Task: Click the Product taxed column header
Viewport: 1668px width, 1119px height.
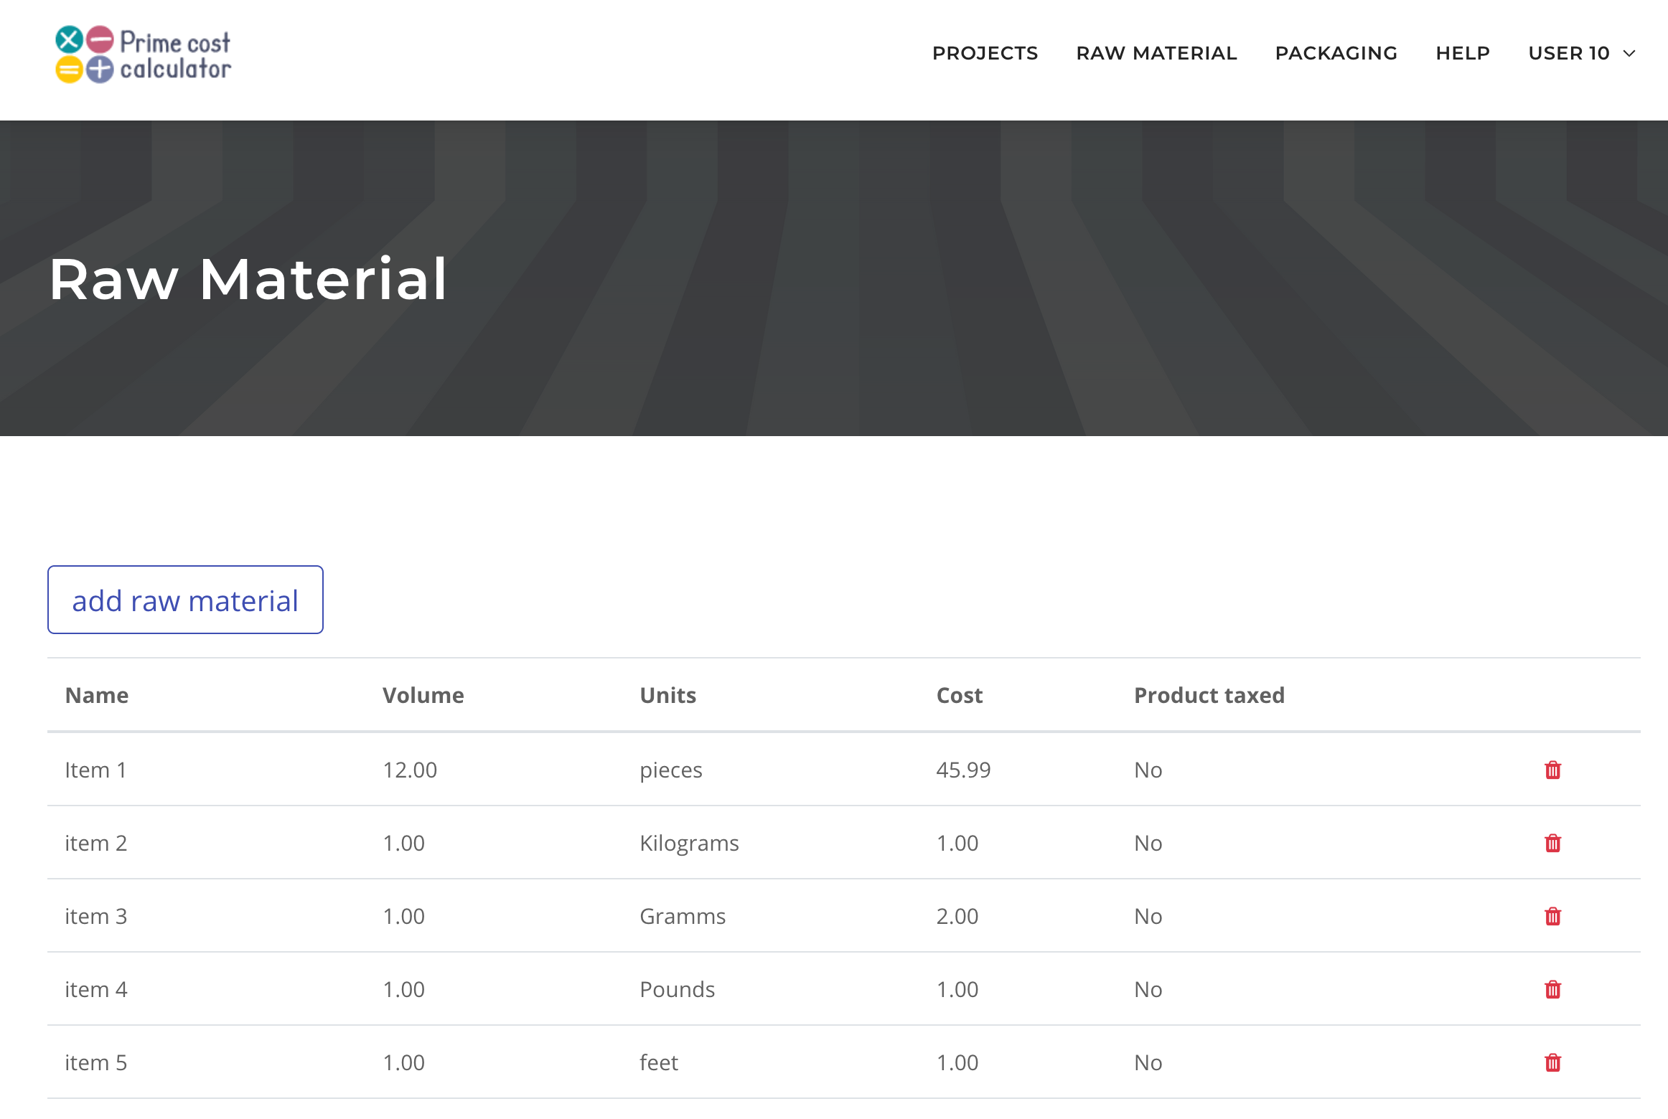Action: [1209, 695]
